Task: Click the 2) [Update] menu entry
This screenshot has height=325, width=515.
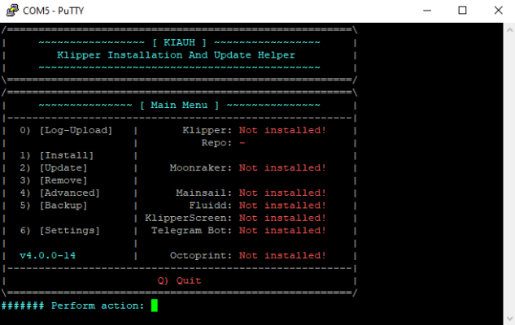Action: click(x=53, y=168)
